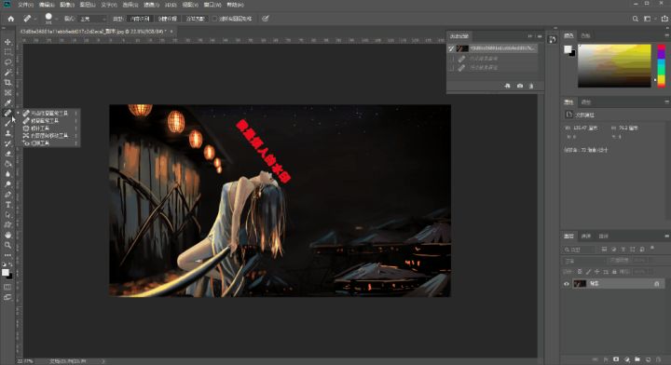This screenshot has height=365, width=671.
Task: Click create new document from state icon
Action: (x=508, y=86)
